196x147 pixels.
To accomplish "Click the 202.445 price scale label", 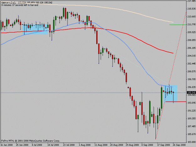I will (x=191, y=64).
